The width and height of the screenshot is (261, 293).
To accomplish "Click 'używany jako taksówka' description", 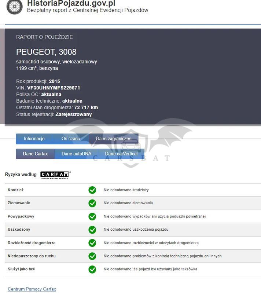I will pos(177,269).
